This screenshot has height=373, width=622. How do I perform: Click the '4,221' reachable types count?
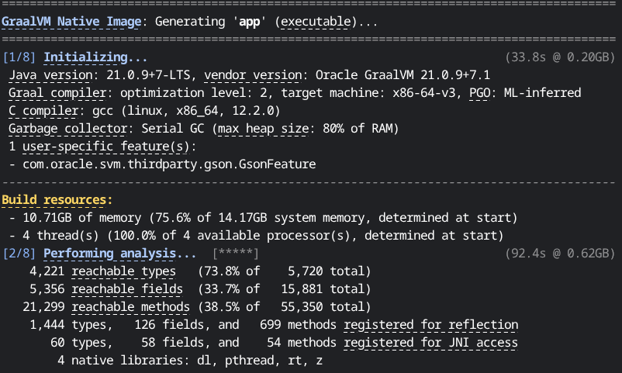click(47, 271)
